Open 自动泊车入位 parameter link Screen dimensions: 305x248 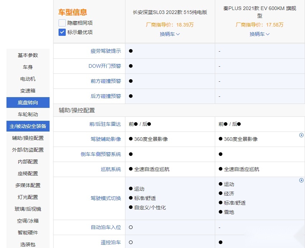106,227
